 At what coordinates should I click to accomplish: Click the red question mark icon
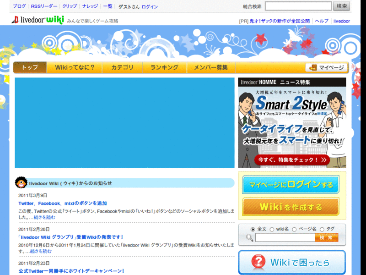[x=258, y=262]
